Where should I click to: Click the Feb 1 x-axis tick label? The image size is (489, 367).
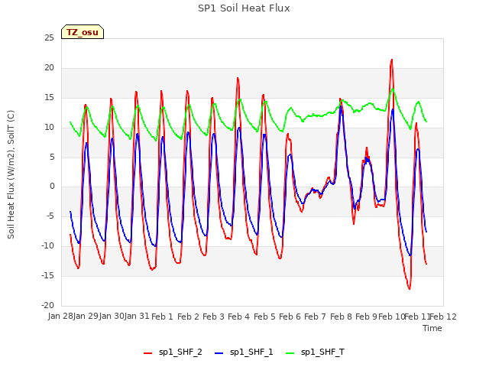click(x=162, y=317)
